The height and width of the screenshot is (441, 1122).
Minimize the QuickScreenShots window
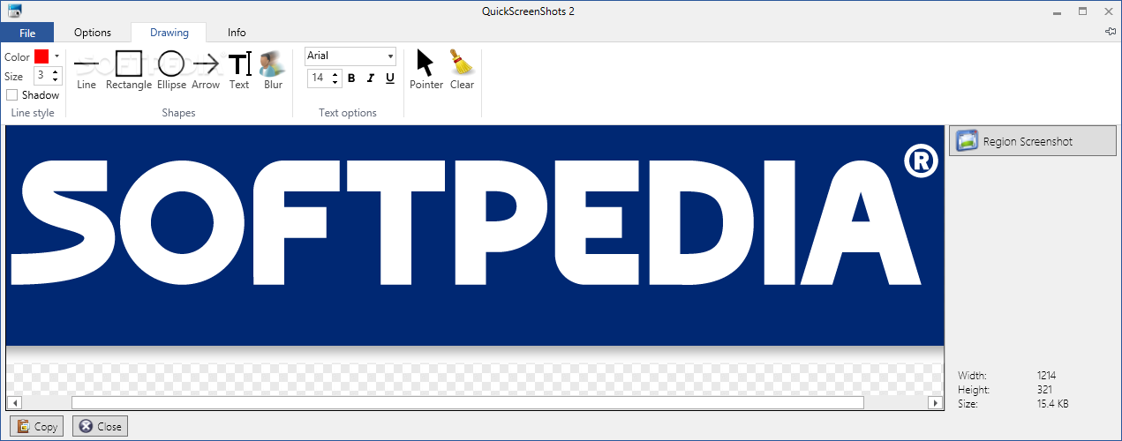[x=1058, y=11]
